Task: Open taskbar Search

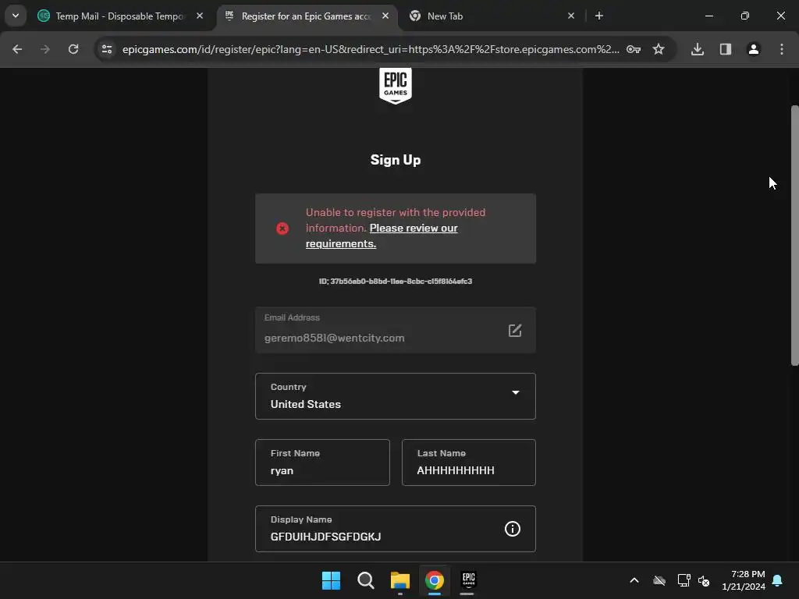Action: click(365, 580)
